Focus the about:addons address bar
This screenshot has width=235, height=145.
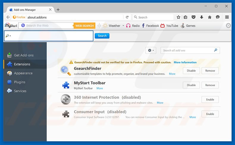(x=75, y=17)
